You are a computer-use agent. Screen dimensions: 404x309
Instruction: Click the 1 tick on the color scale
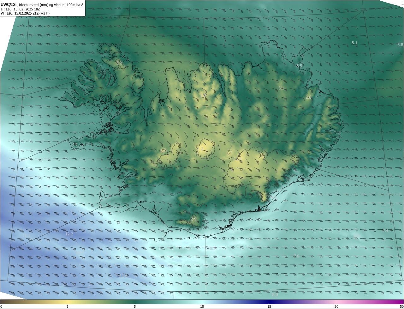(68, 306)
